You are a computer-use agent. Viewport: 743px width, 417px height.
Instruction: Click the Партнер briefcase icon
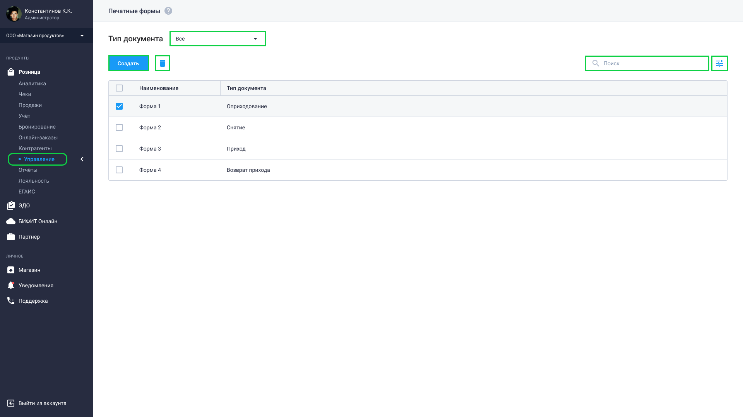11,237
